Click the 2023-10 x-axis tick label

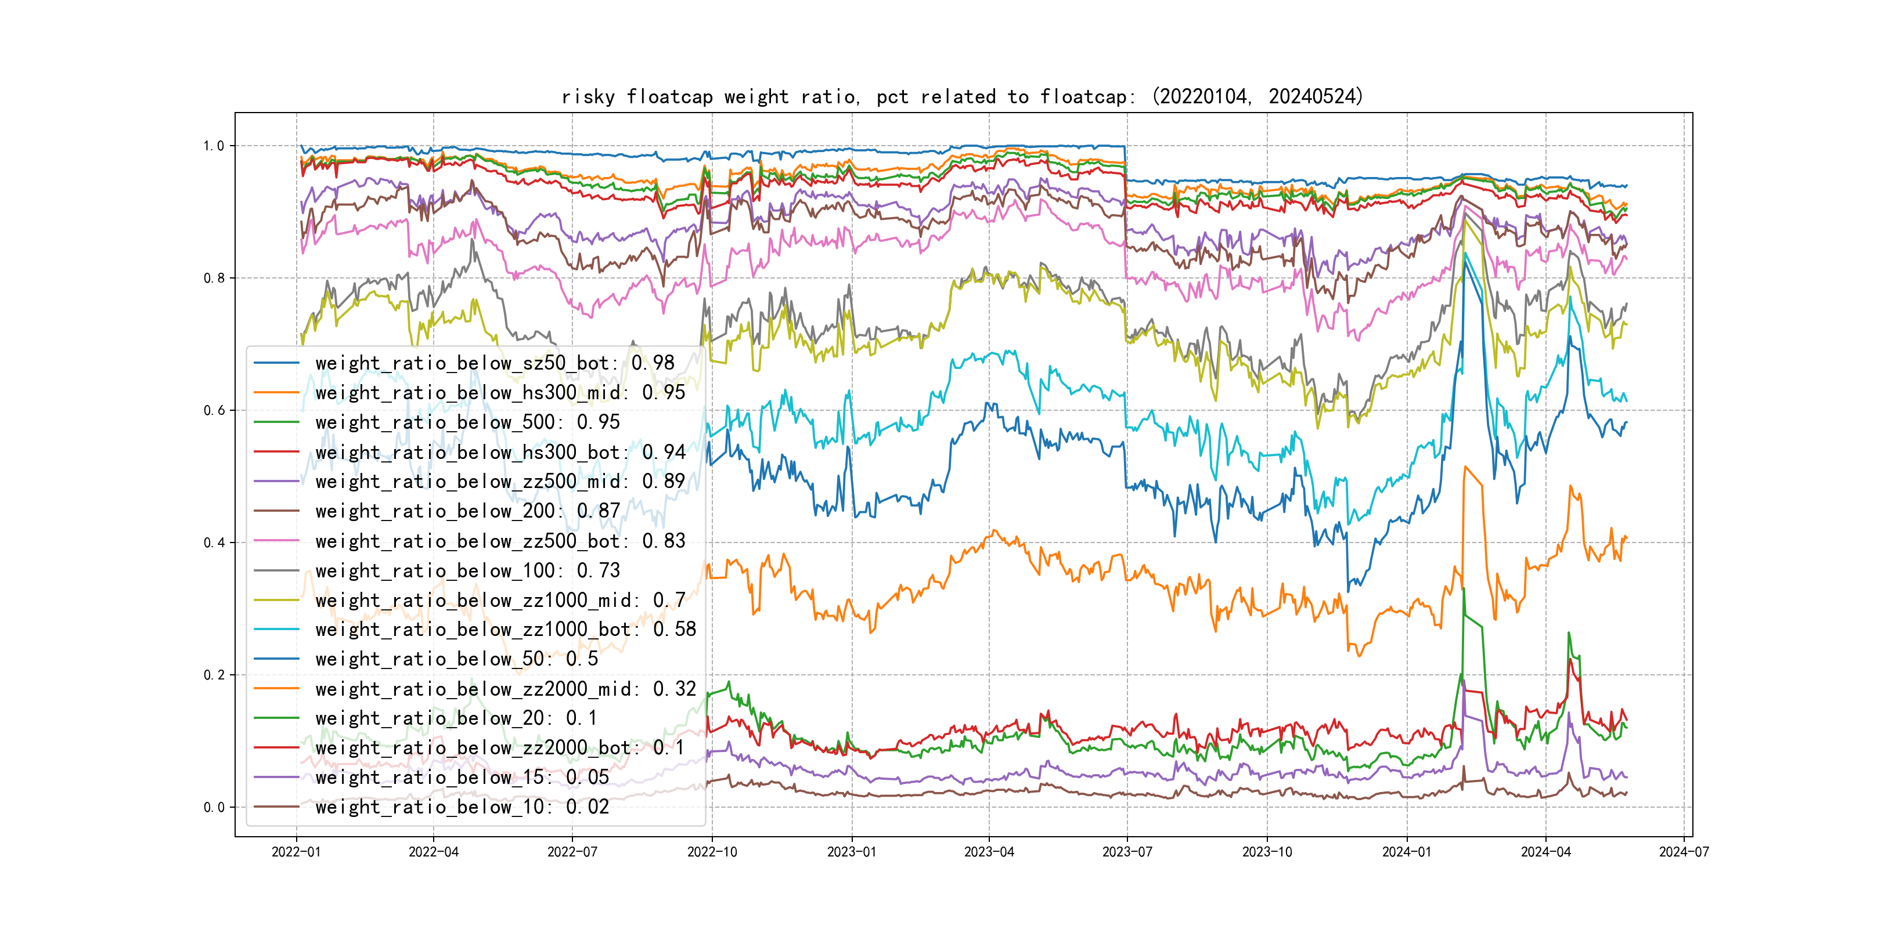(x=1267, y=852)
